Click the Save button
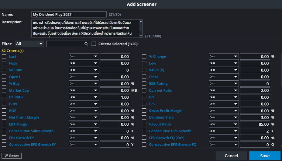The height and width of the screenshot is (161, 282). pos(265,156)
